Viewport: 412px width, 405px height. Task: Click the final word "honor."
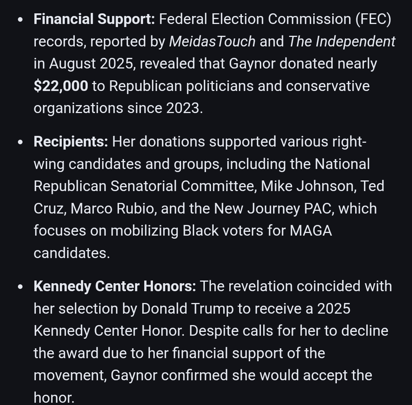[54, 397]
